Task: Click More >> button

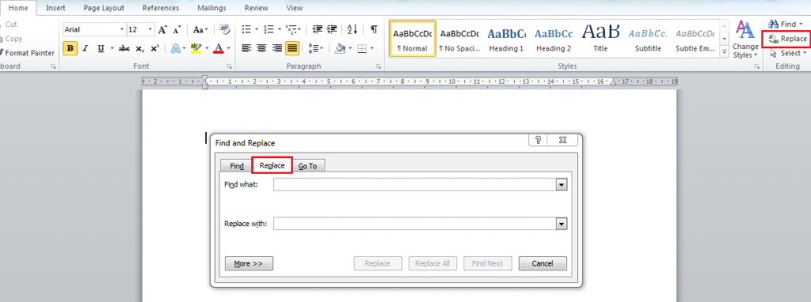Action: point(249,263)
